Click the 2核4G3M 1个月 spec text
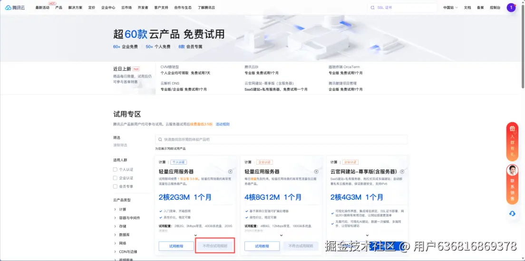Viewport: 525px width, 261px height. pos(357,197)
